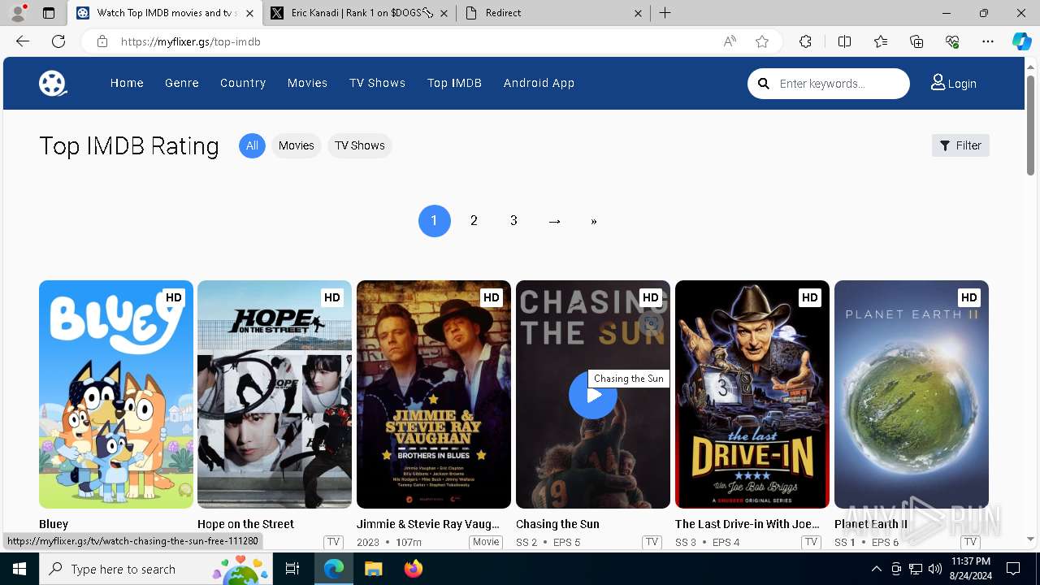The image size is (1040, 585).
Task: Select the Movies filter pill
Action: coord(296,145)
